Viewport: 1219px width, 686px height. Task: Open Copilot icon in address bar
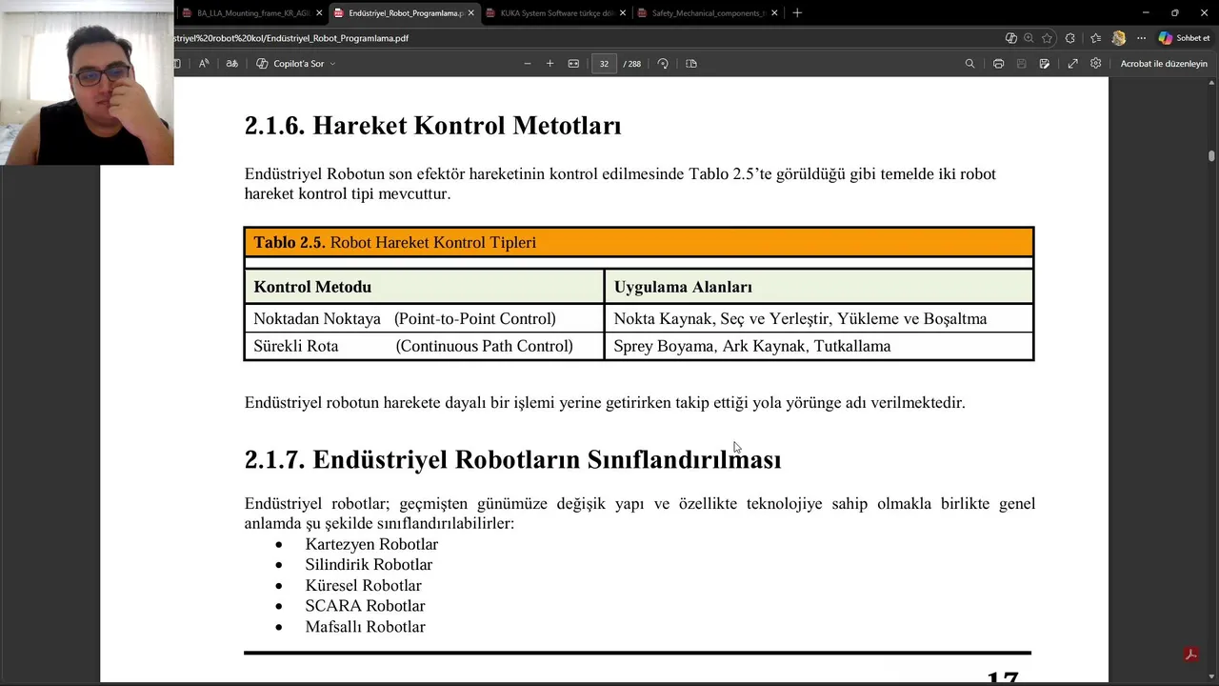click(1010, 38)
